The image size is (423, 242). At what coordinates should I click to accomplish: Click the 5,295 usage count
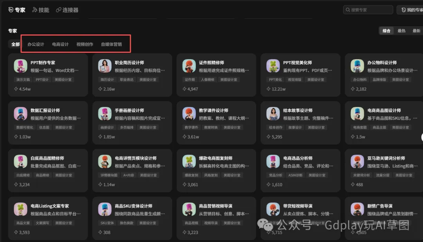(x=274, y=137)
